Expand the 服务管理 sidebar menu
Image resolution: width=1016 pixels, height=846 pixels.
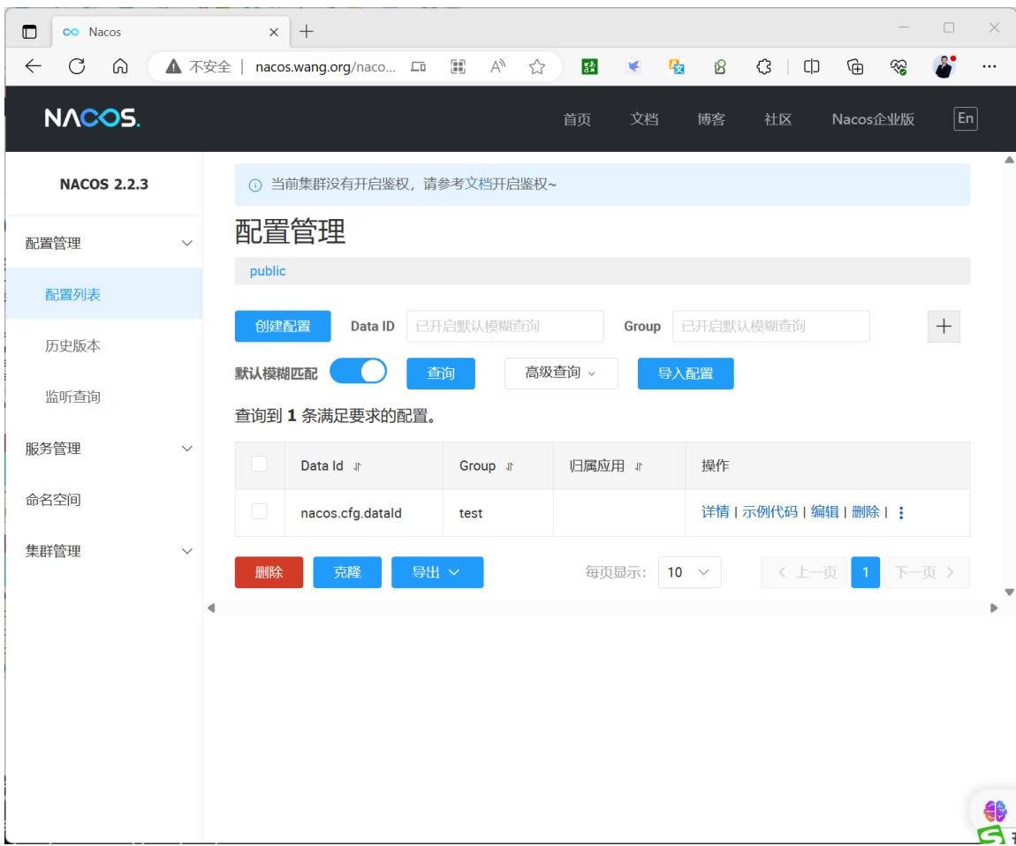(x=104, y=449)
